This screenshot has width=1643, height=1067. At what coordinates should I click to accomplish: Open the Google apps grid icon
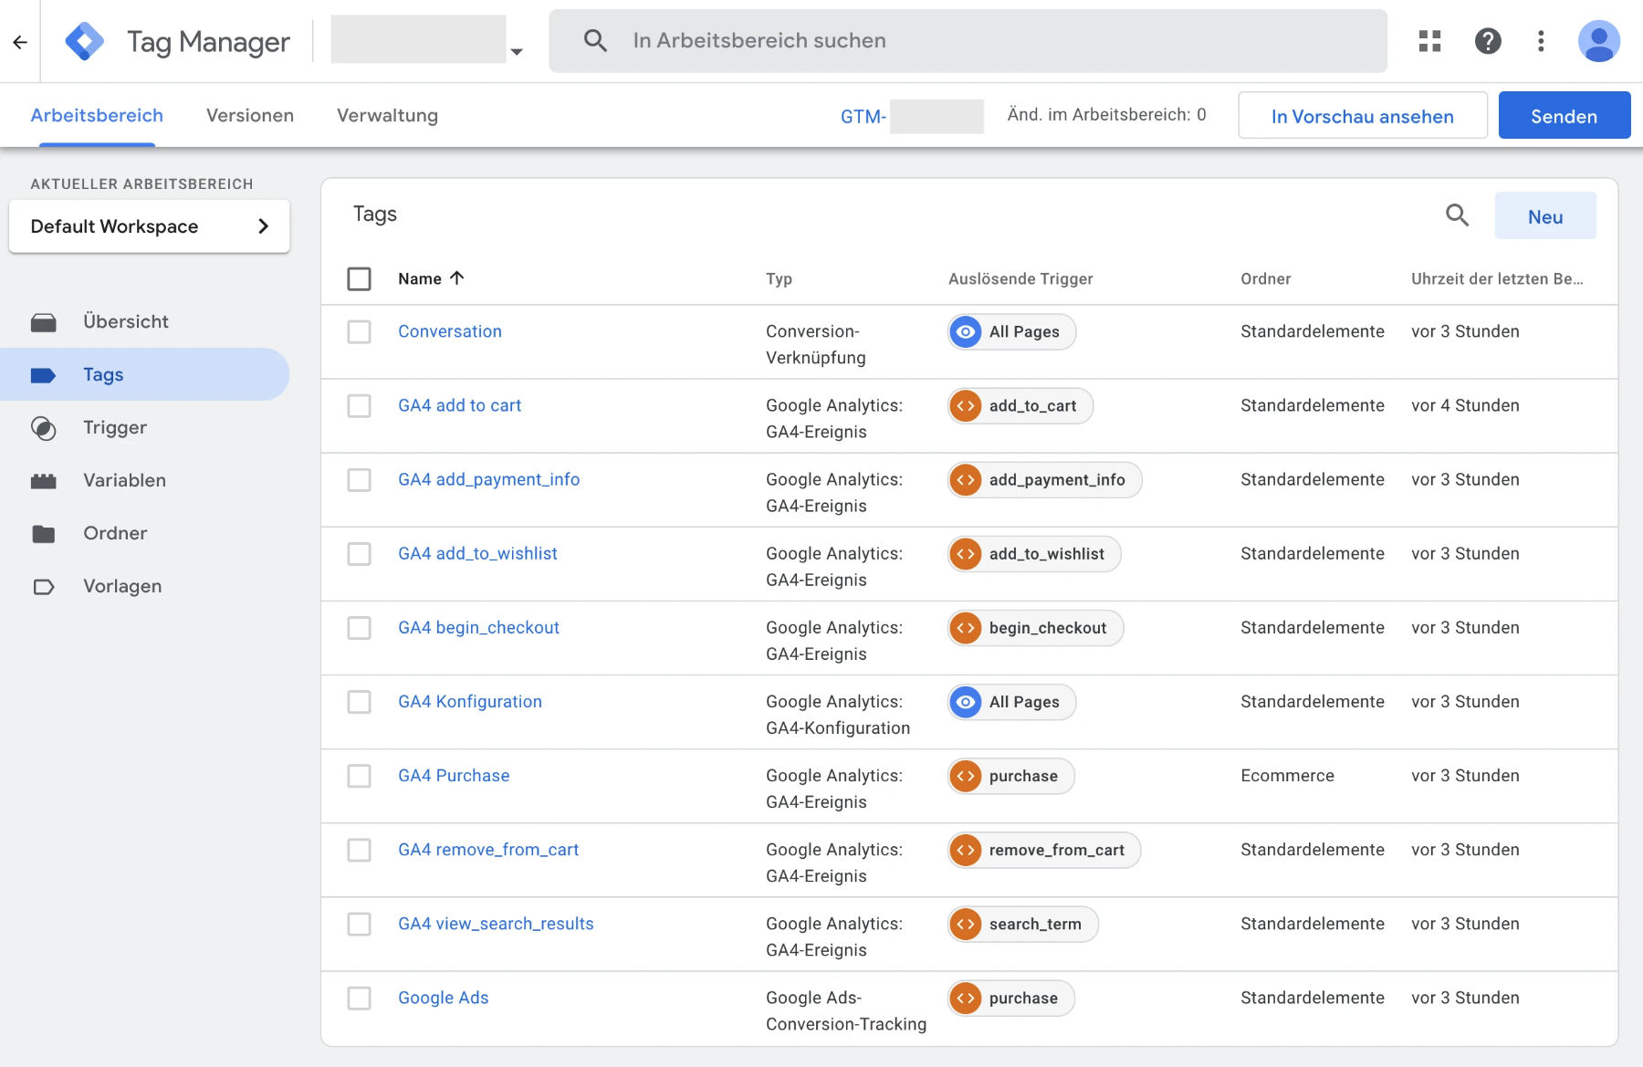[x=1429, y=41]
